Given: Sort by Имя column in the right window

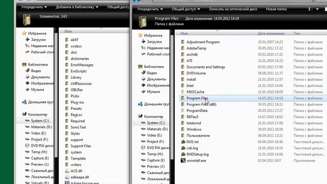Looking at the screenshot, I should coord(184,33).
